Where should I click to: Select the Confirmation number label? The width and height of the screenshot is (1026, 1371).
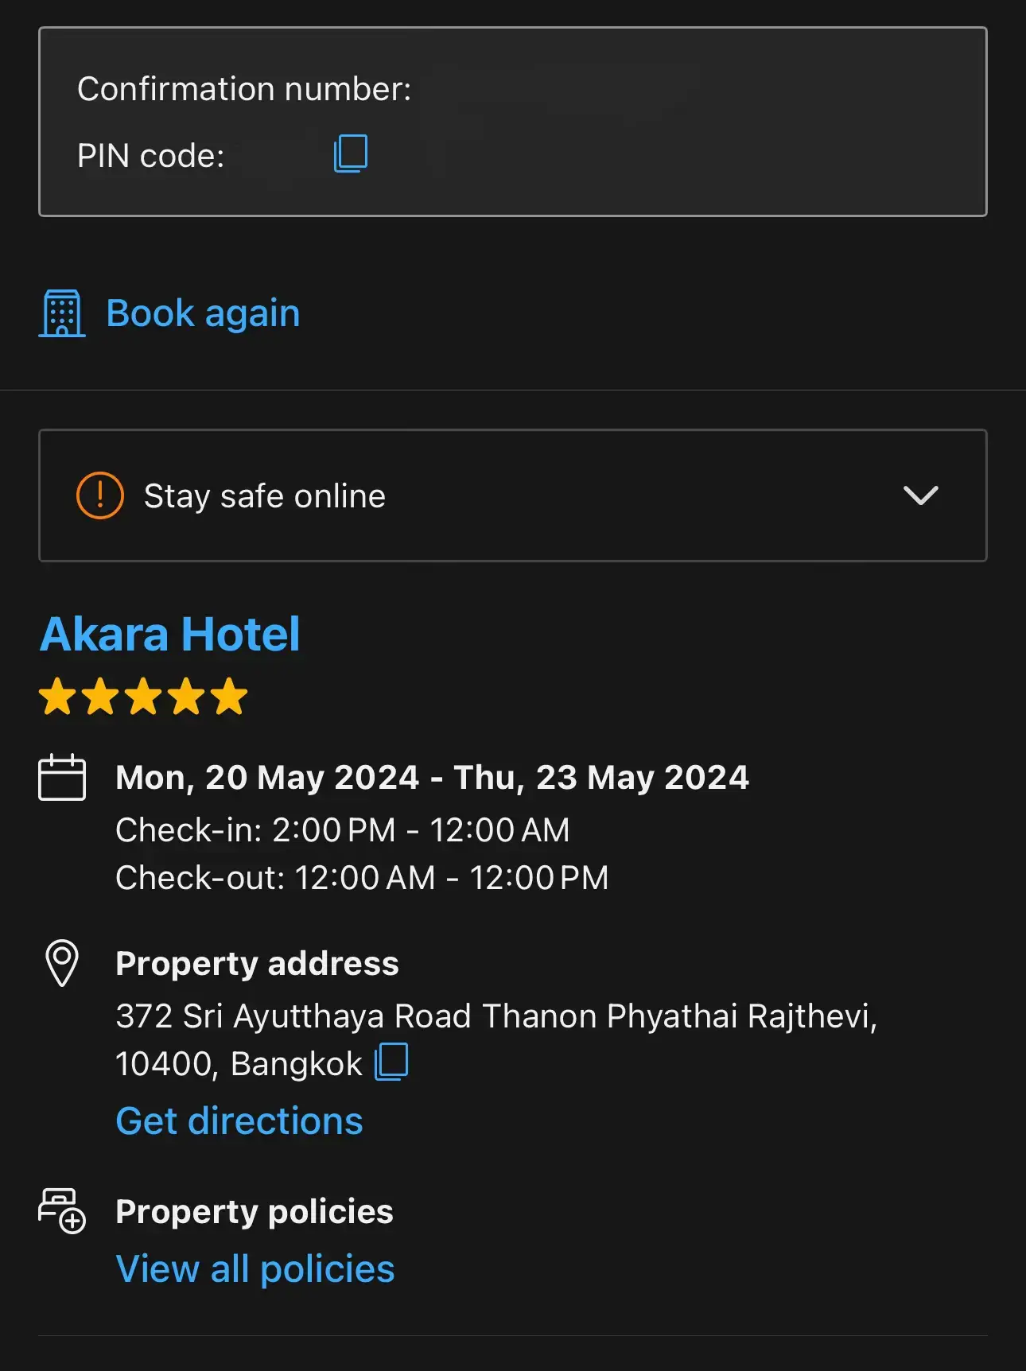click(244, 89)
